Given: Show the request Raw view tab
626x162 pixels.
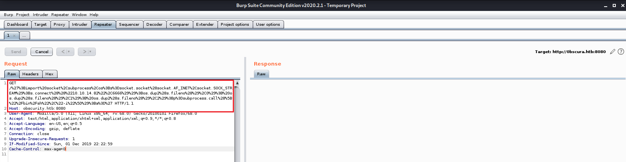Looking at the screenshot, I should [12, 74].
